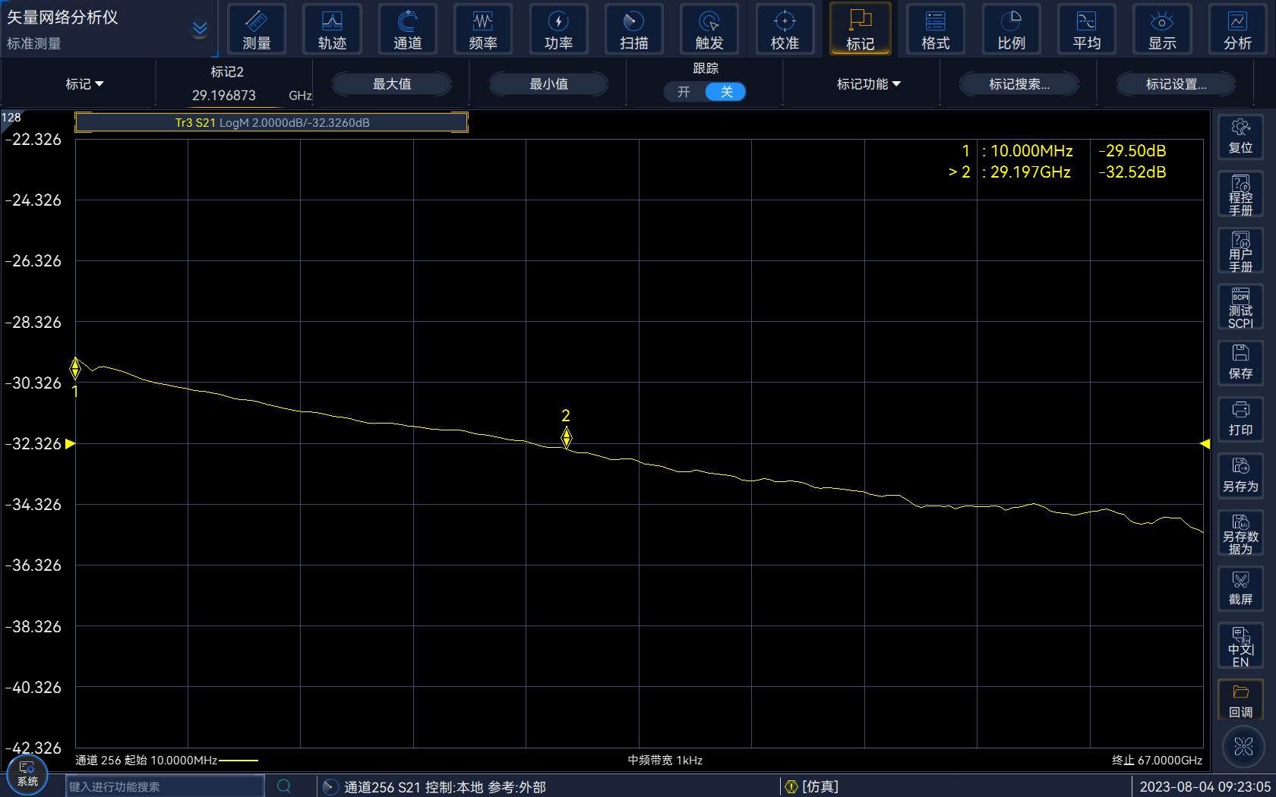Switch to the 测量 (Measure) tab
The image size is (1276, 797).
click(257, 30)
